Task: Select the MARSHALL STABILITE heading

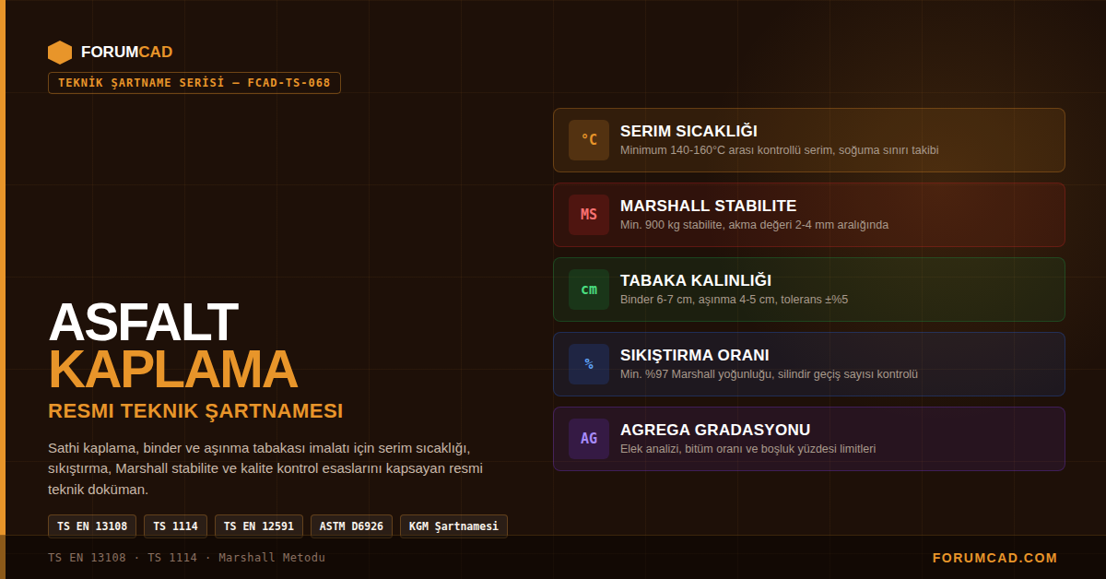Action: pyautogui.click(x=708, y=206)
